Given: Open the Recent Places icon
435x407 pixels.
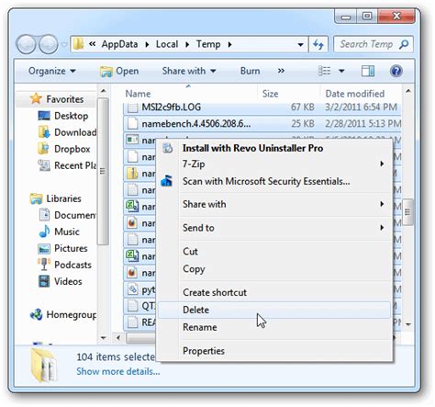Looking at the screenshot, I should (x=44, y=165).
